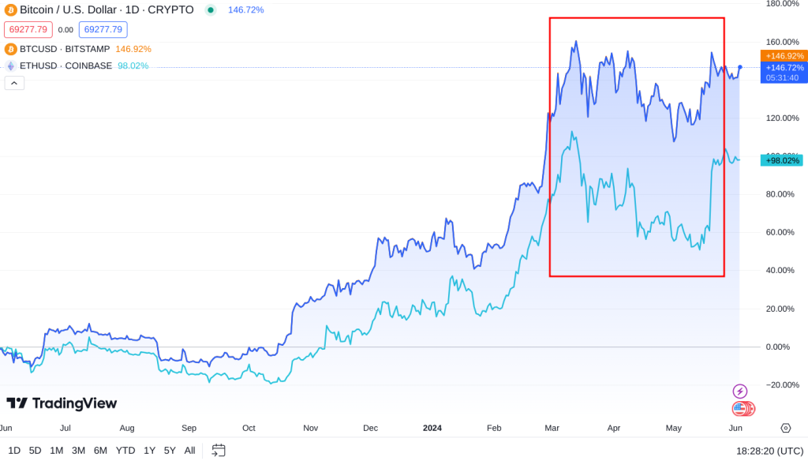Click the Ethereum icon next to ETHUSD

click(11, 66)
